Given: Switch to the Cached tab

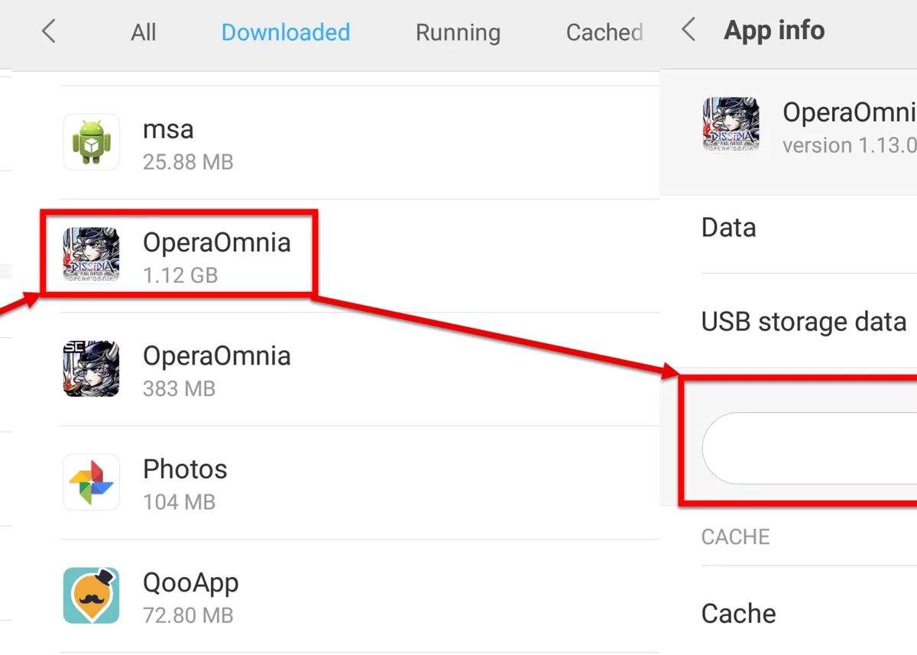Looking at the screenshot, I should pos(604,32).
